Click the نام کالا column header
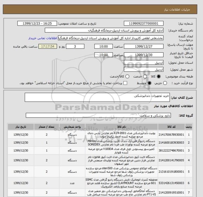This screenshot has width=203, height=197. [122, 127]
